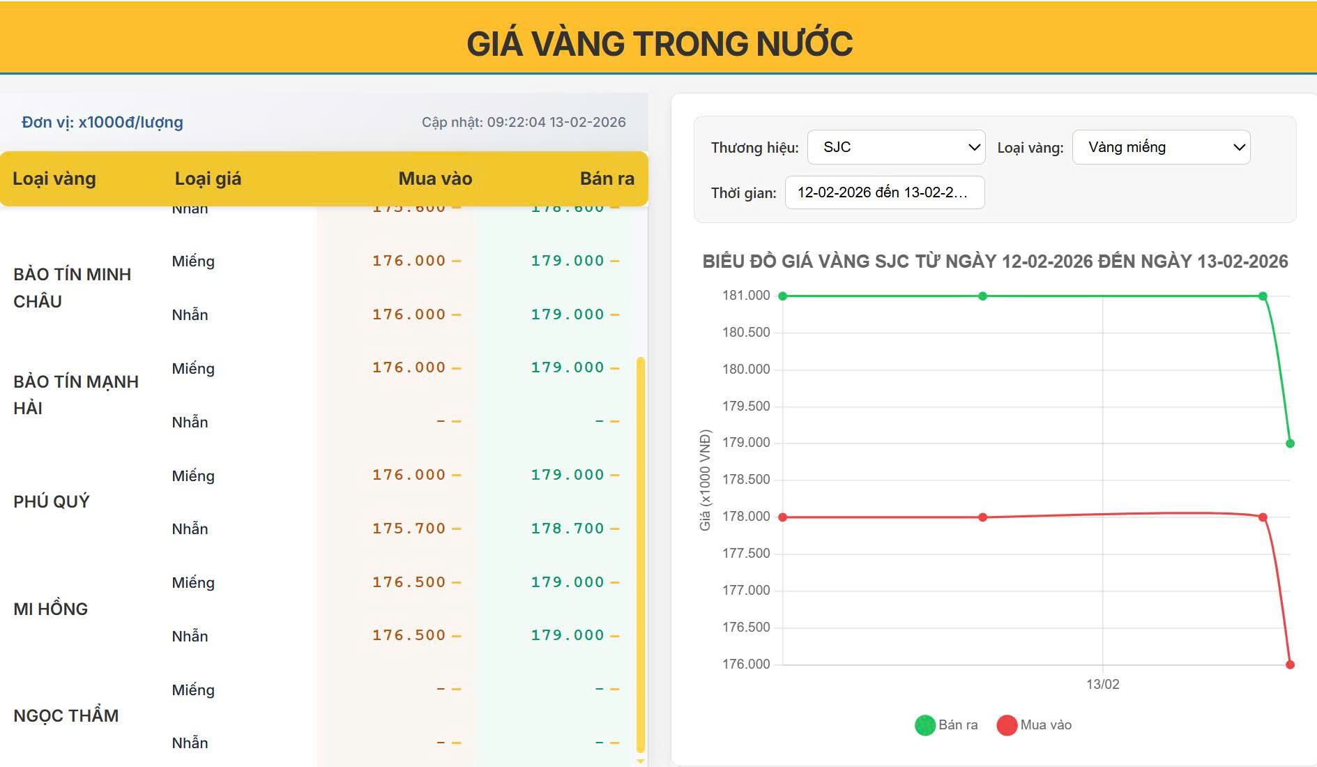
Task: Click Bảo Tín Mạnh Hải Miếng sell price
Action: 568,367
